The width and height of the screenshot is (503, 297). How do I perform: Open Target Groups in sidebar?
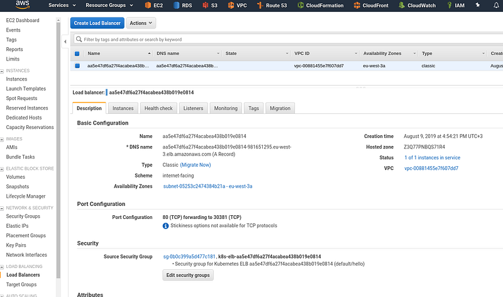21,284
